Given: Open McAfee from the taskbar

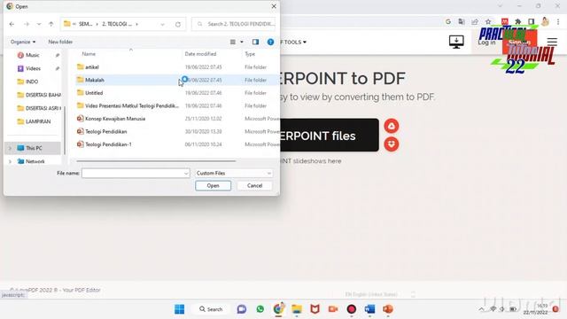Looking at the screenshot, I should tap(315, 309).
